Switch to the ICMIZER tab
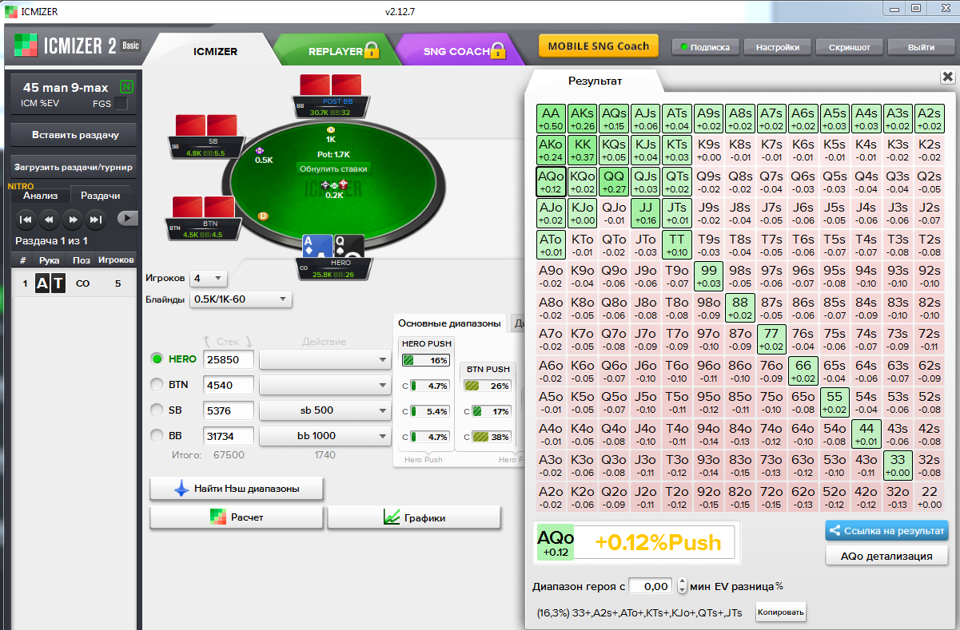Viewport: 960px width, 630px height. [215, 51]
